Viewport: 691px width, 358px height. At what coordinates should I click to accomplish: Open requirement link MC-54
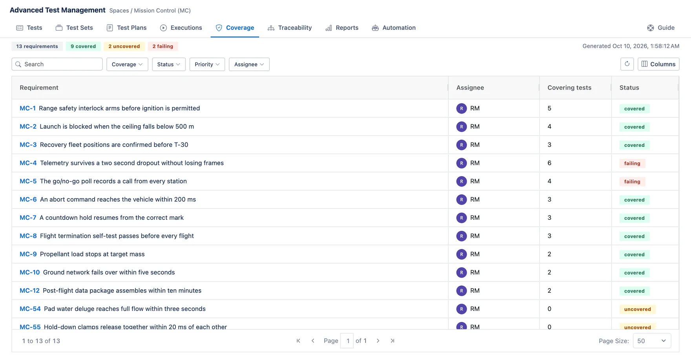coord(30,309)
